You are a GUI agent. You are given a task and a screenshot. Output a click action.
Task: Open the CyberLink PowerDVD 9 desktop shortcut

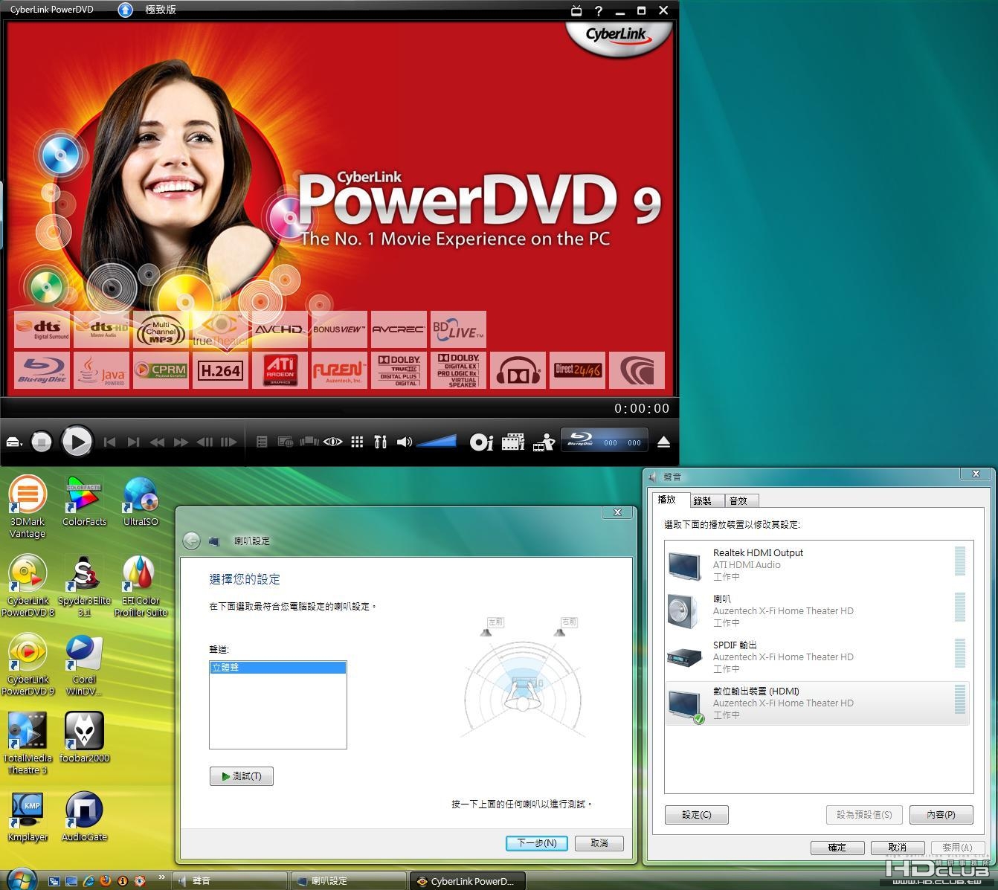28,665
